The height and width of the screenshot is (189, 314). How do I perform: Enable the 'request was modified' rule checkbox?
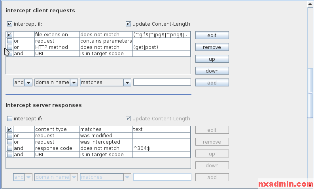(10, 136)
